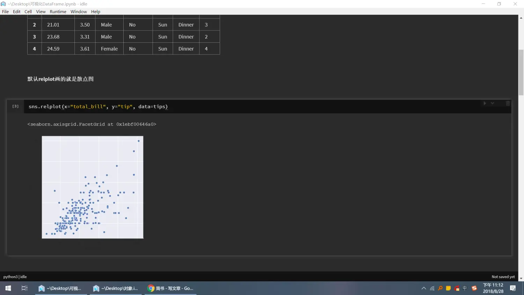Image resolution: width=524 pixels, height=295 pixels.
Task: Click the scrollbar down arrow
Action: 521,279
